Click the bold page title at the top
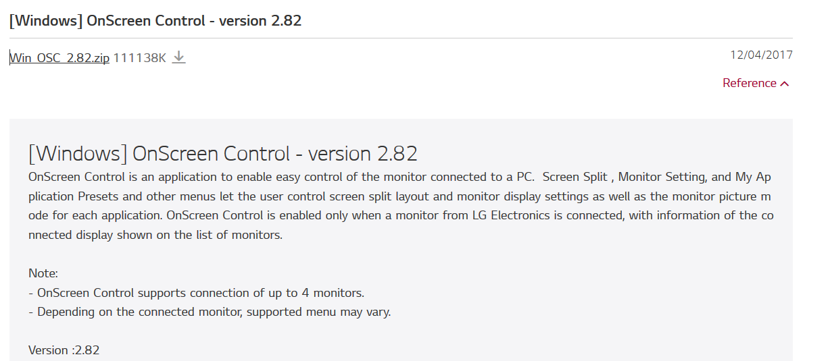828x361 pixels. [155, 20]
